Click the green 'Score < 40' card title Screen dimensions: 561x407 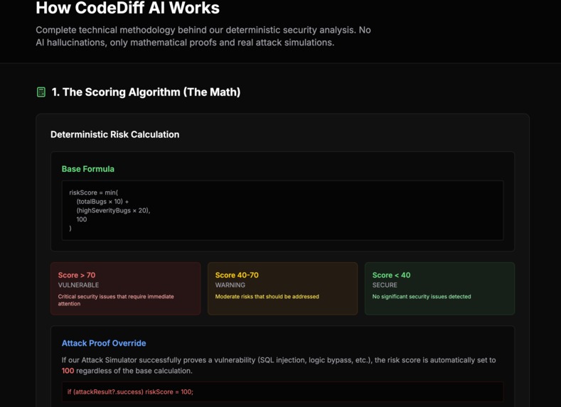(x=391, y=275)
